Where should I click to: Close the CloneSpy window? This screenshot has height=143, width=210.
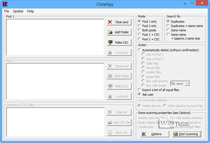pyautogui.click(x=202, y=3)
